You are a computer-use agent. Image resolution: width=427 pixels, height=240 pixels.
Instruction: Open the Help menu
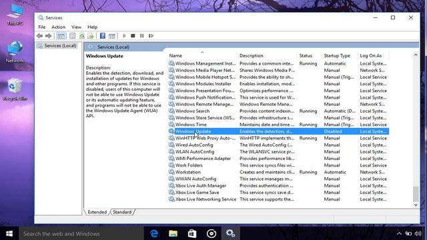pyautogui.click(x=92, y=27)
